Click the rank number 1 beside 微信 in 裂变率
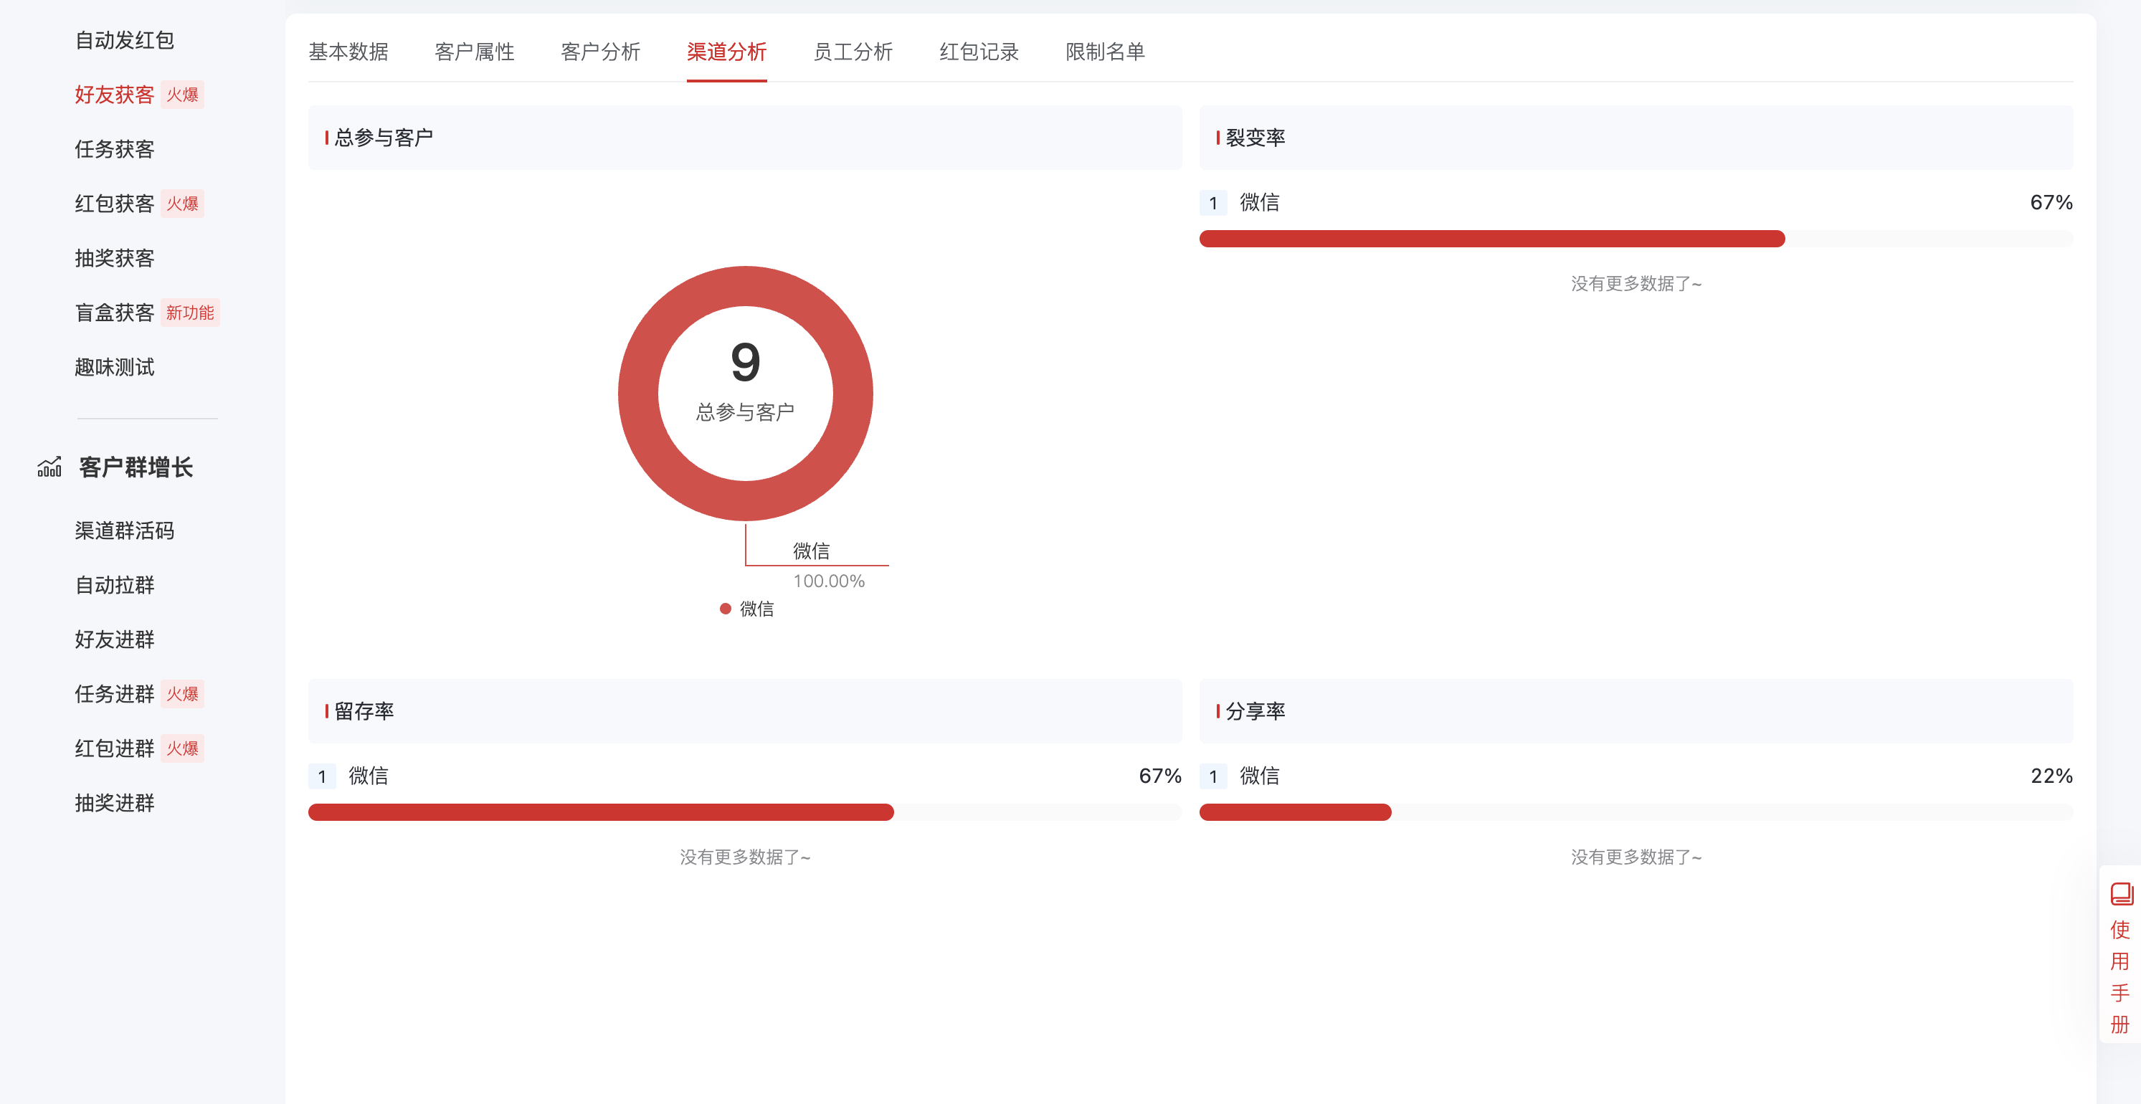2141x1104 pixels. [x=1212, y=202]
